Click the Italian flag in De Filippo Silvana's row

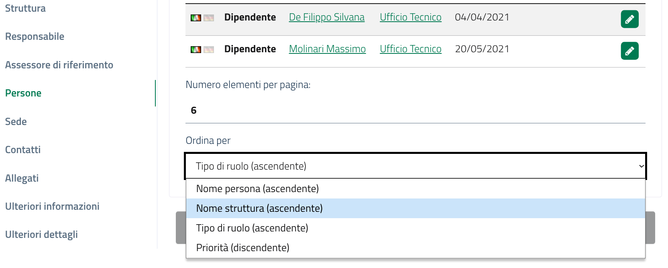click(196, 18)
